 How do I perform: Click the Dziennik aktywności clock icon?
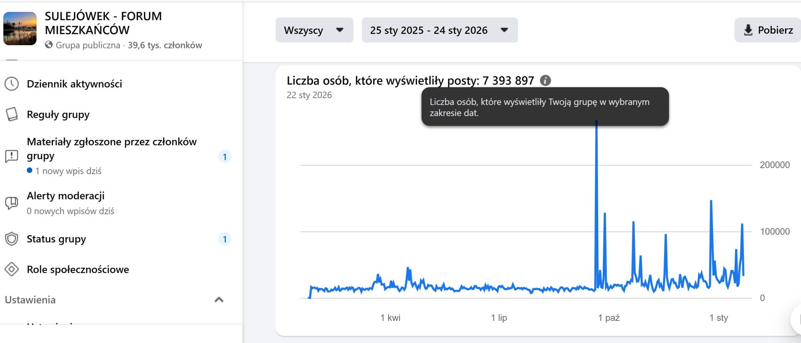point(12,84)
